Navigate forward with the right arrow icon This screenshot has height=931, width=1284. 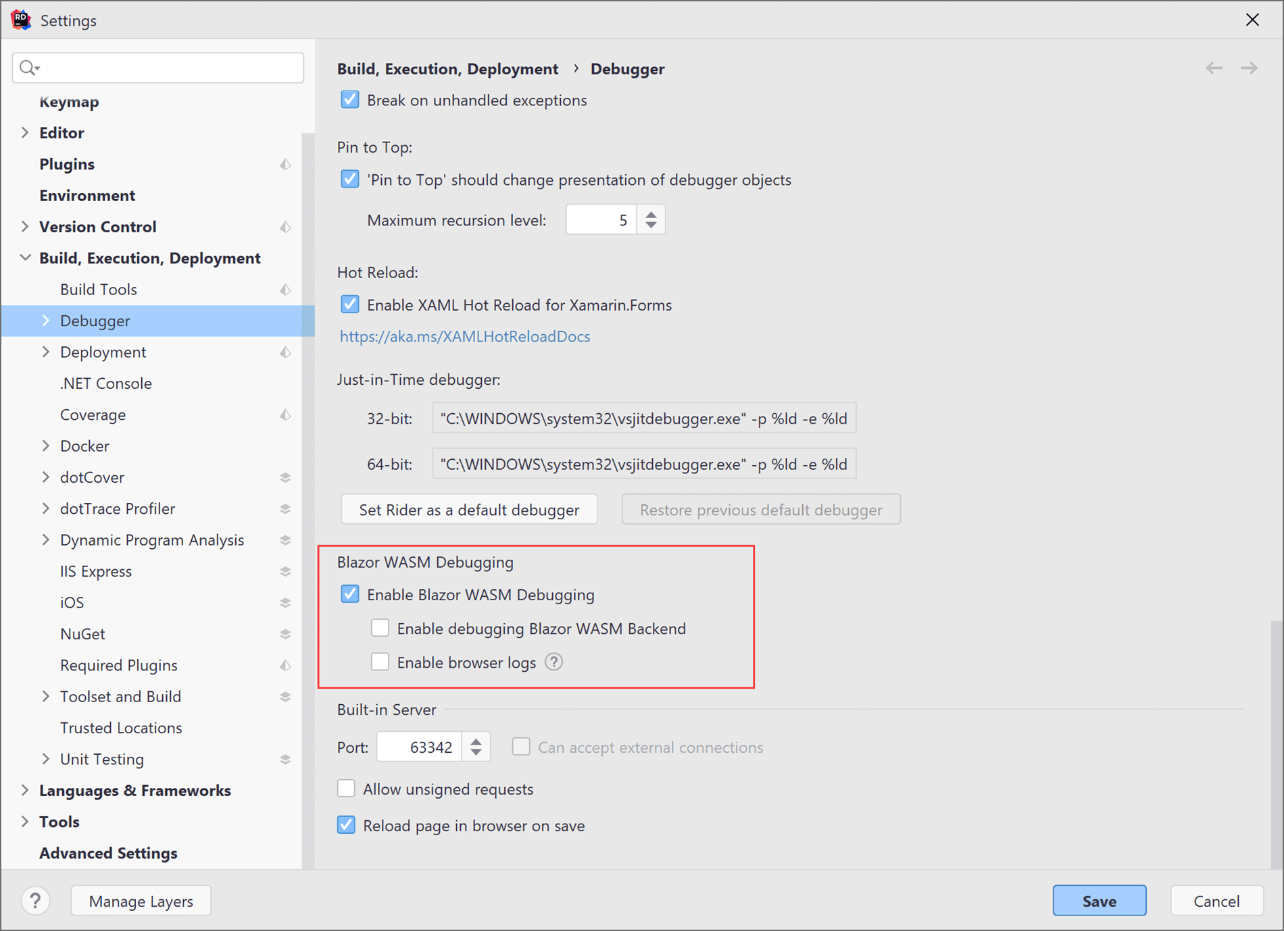click(1249, 68)
